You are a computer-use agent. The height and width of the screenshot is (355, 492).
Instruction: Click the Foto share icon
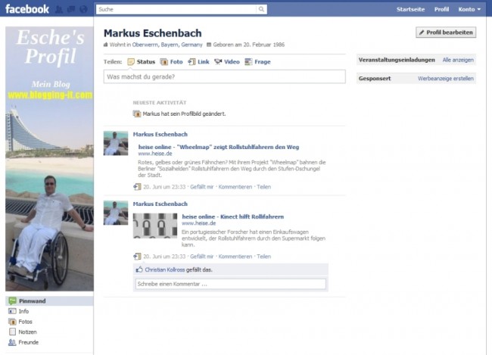pos(163,62)
